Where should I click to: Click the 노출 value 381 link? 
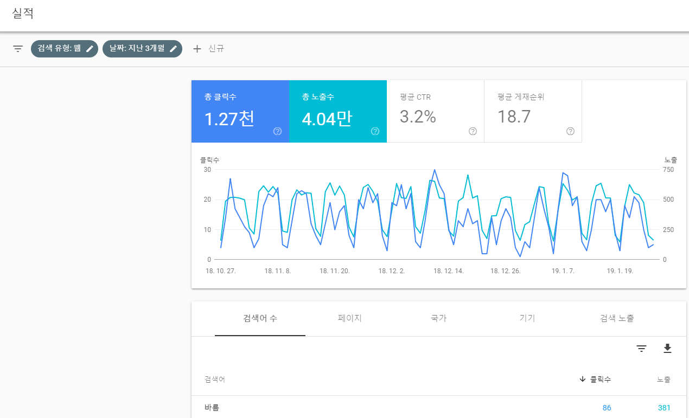click(x=663, y=408)
